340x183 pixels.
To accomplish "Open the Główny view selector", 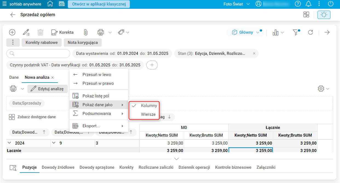I will tap(246, 32).
